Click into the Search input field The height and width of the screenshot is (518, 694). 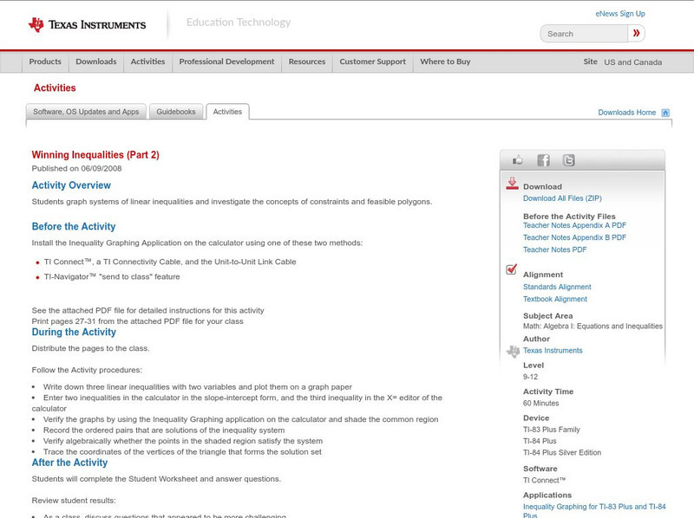point(584,34)
